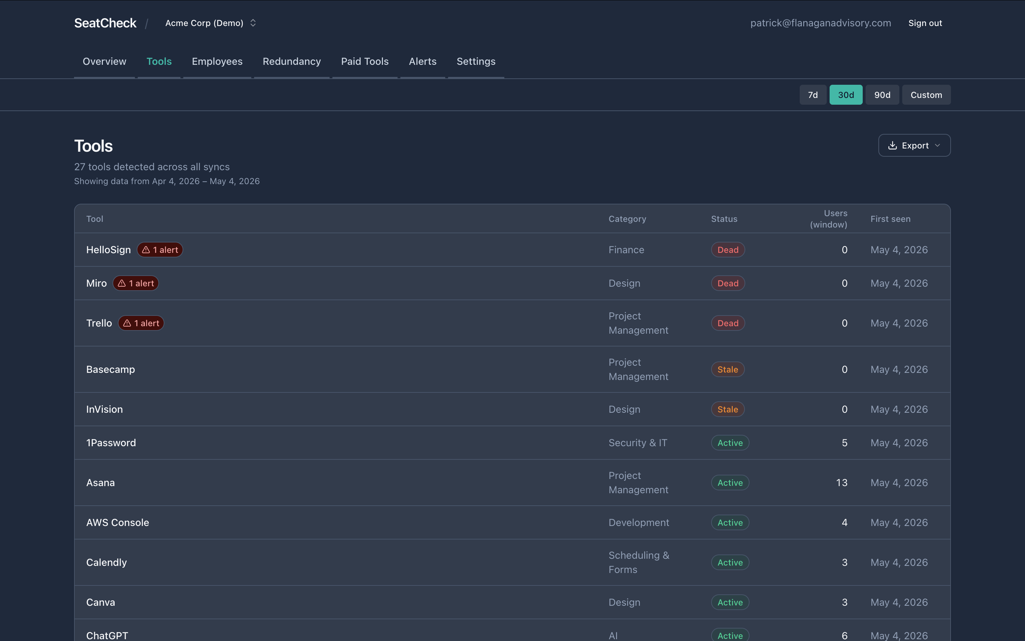Click the patrick@flanaganadvisory.com account email
Screen dimensions: 1025x641
(820, 23)
